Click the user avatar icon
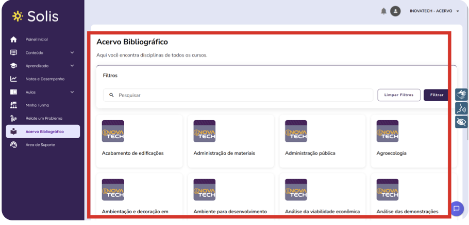 tap(395, 11)
